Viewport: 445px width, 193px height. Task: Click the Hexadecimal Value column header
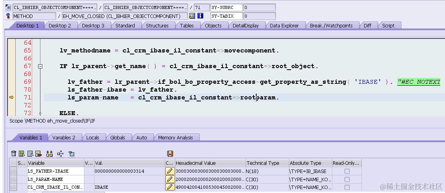pos(210,163)
